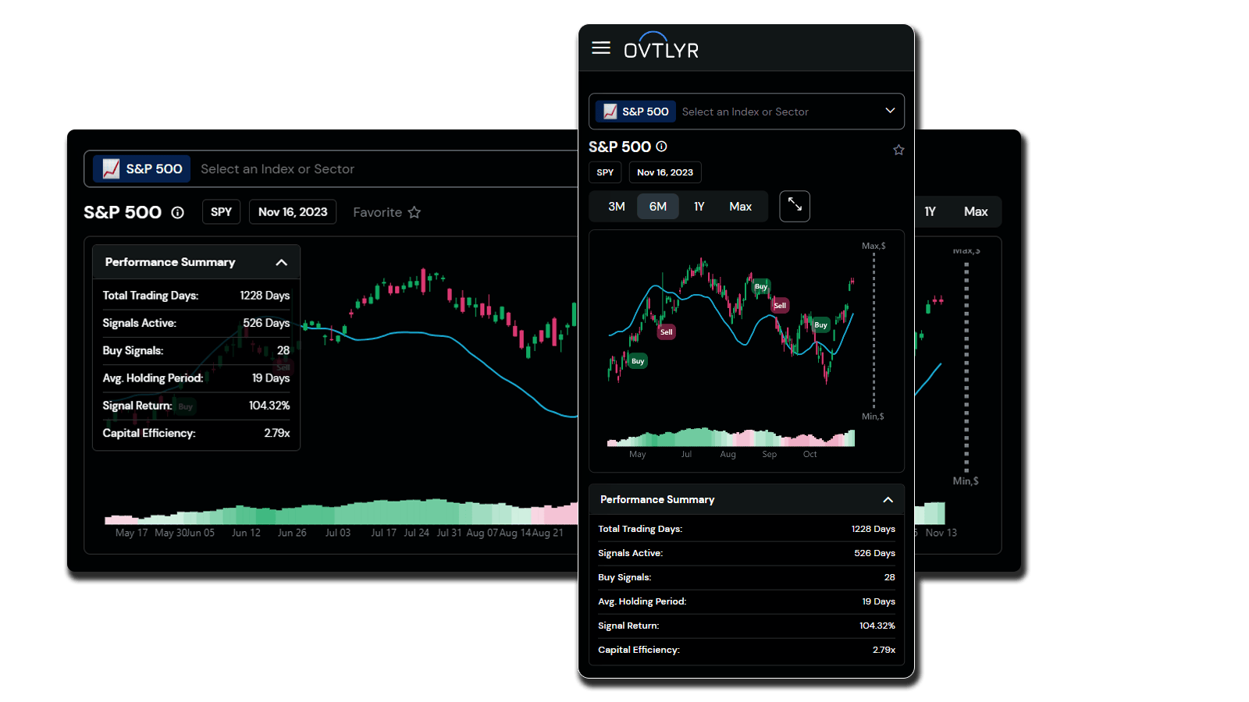
Task: Collapse the mobile Performance Summary panel
Action: (888, 500)
